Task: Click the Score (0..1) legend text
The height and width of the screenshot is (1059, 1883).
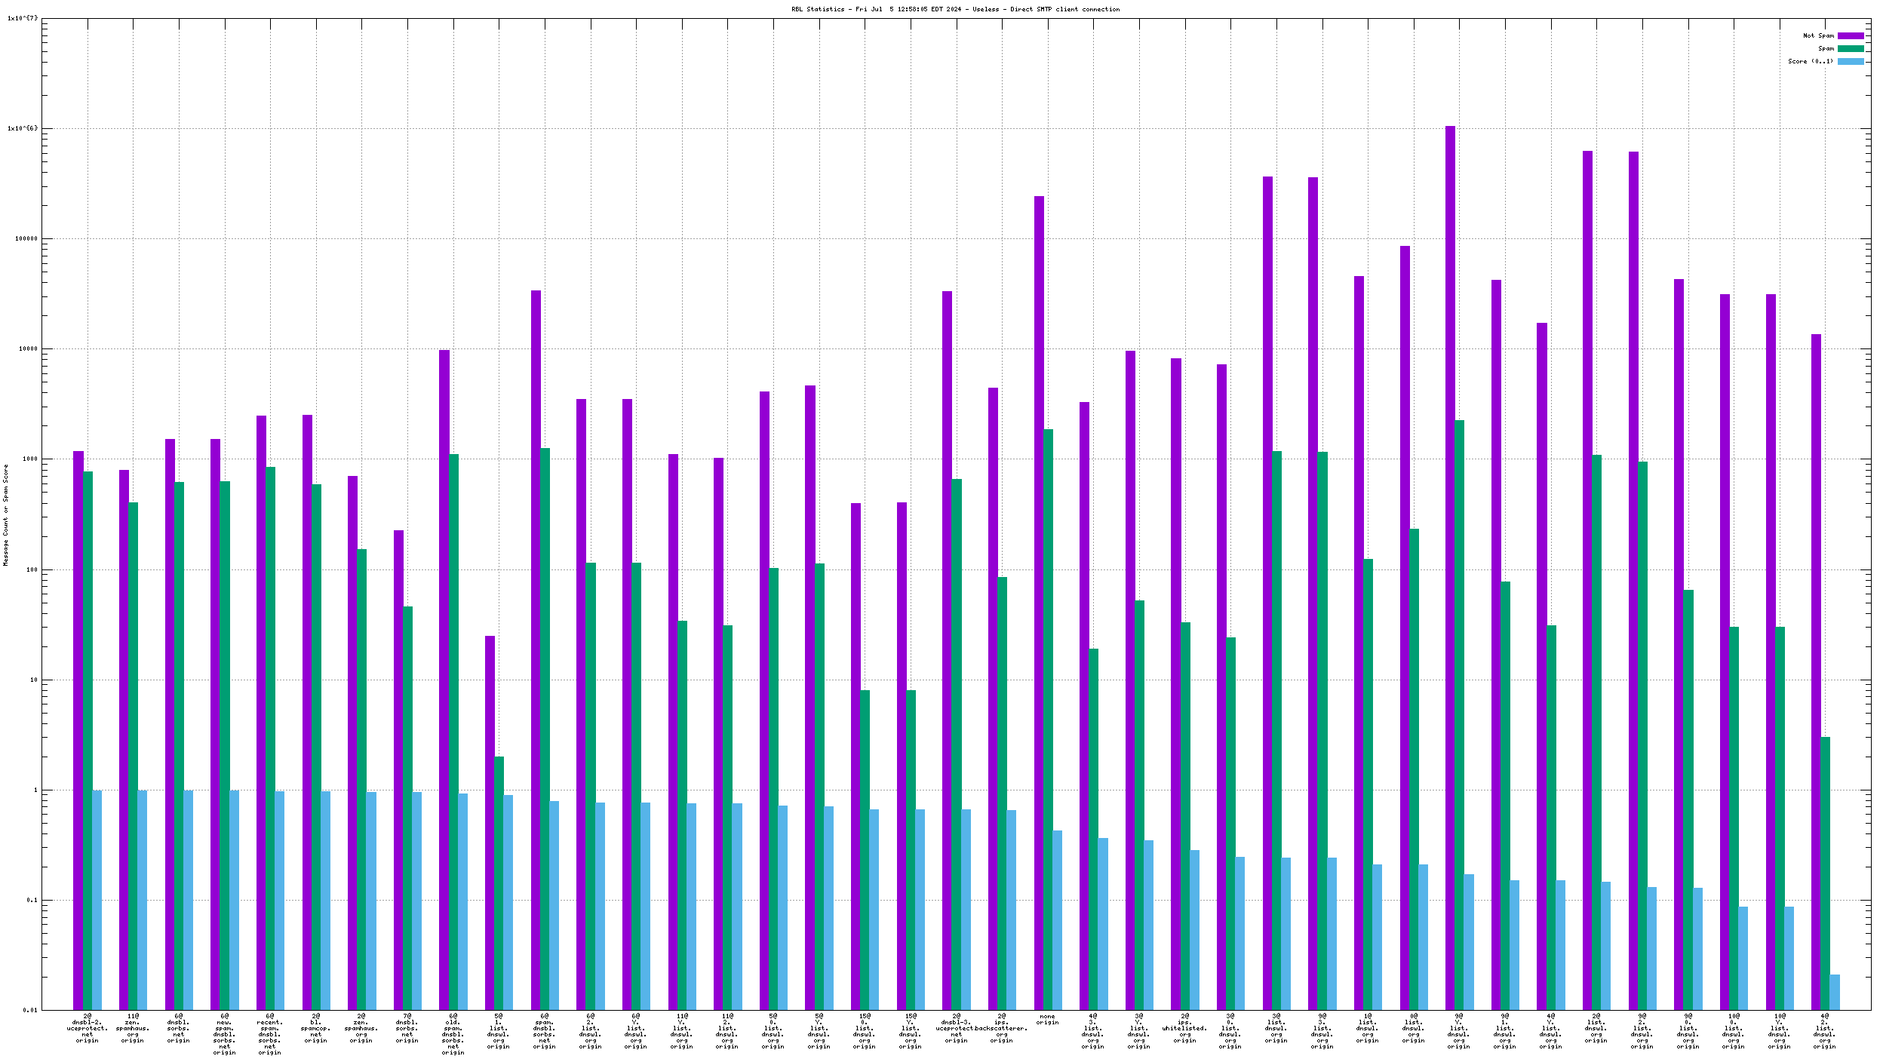Action: [x=1810, y=61]
